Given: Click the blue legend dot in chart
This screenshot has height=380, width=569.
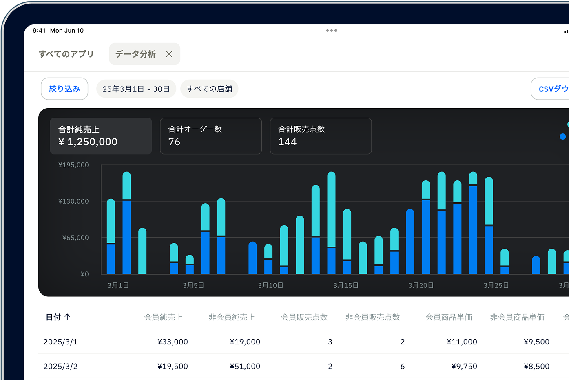Looking at the screenshot, I should point(563,137).
